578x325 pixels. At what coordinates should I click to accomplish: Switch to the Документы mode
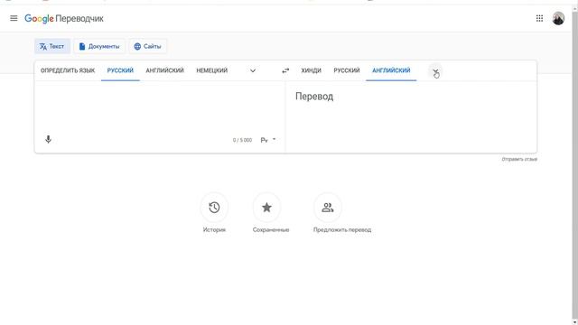point(99,46)
